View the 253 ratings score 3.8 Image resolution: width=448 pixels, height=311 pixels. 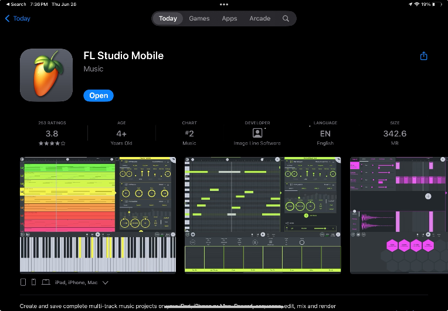pos(52,134)
